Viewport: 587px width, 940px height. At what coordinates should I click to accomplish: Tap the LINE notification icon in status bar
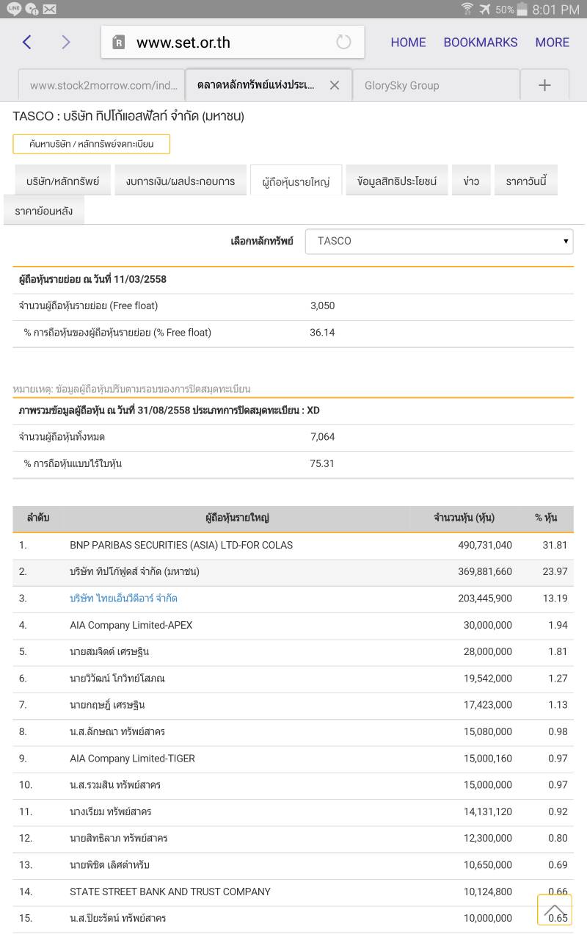[13, 9]
